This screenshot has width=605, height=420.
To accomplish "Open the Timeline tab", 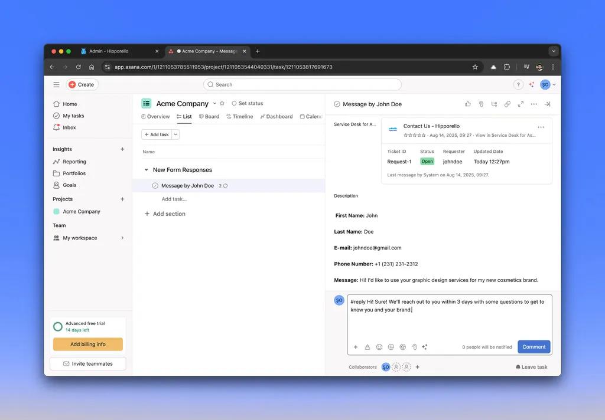I will (239, 117).
